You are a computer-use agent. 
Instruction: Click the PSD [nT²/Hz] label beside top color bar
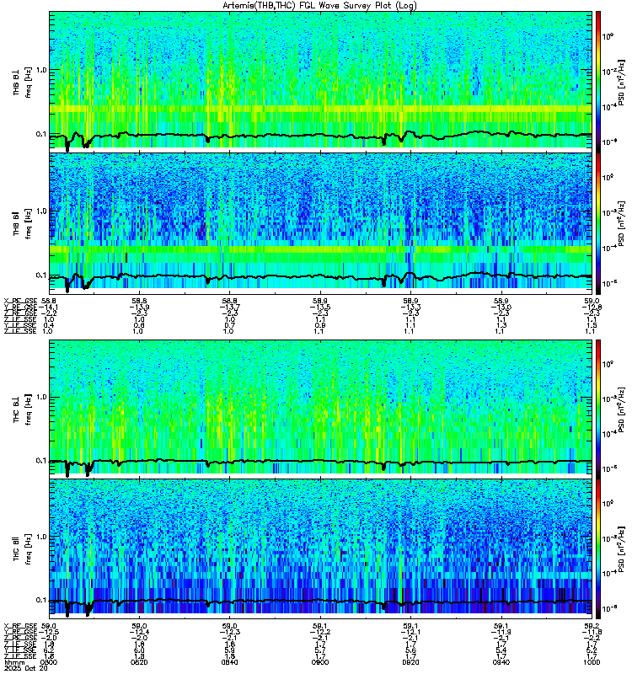coord(622,83)
